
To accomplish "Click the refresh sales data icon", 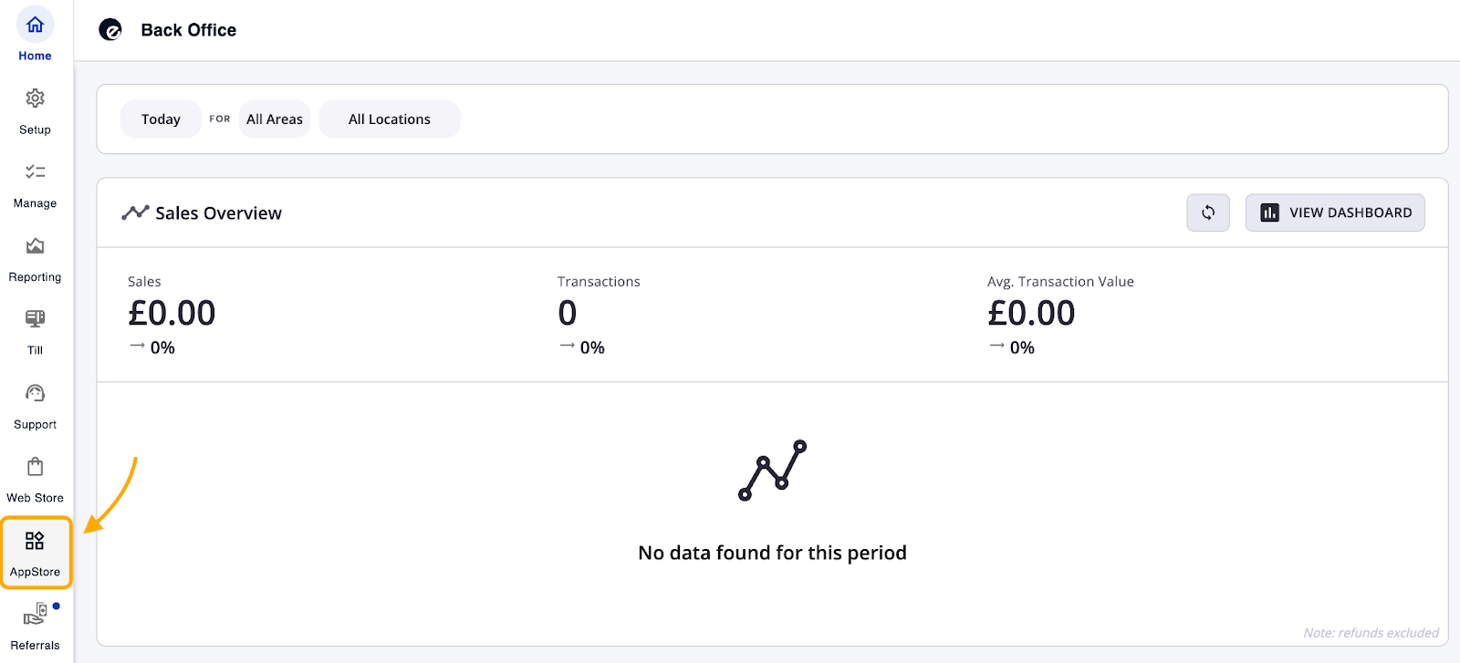I will (x=1208, y=212).
